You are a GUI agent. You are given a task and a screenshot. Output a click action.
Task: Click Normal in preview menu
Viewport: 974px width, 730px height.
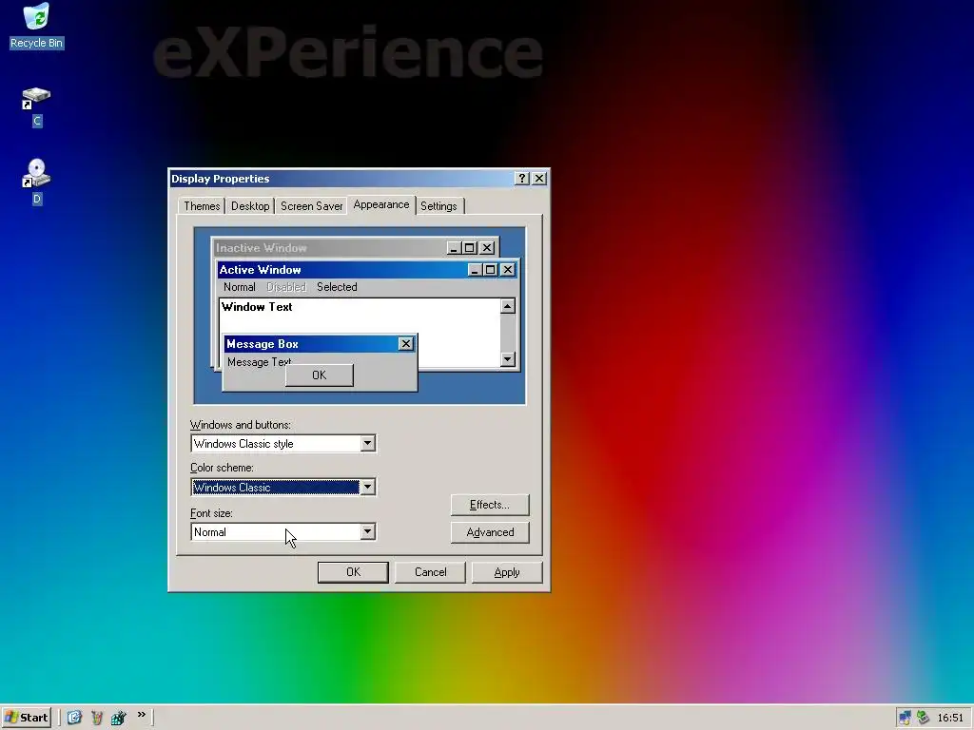[x=239, y=287]
